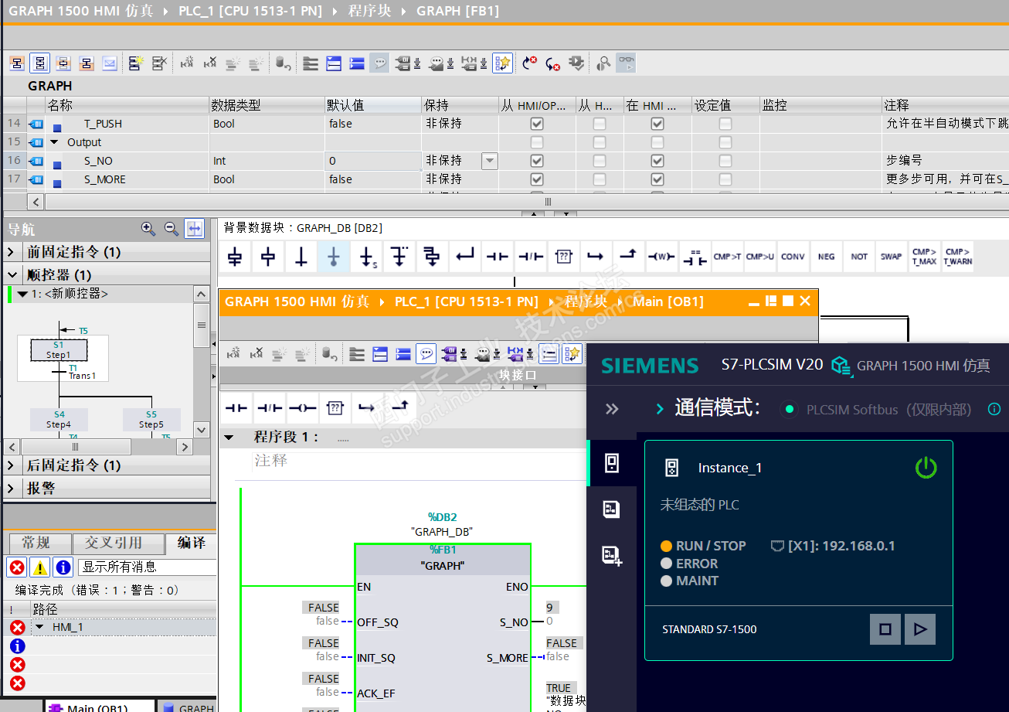
Task: Toggle the warnings filter icon in compile panel
Action: pyautogui.click(x=40, y=567)
